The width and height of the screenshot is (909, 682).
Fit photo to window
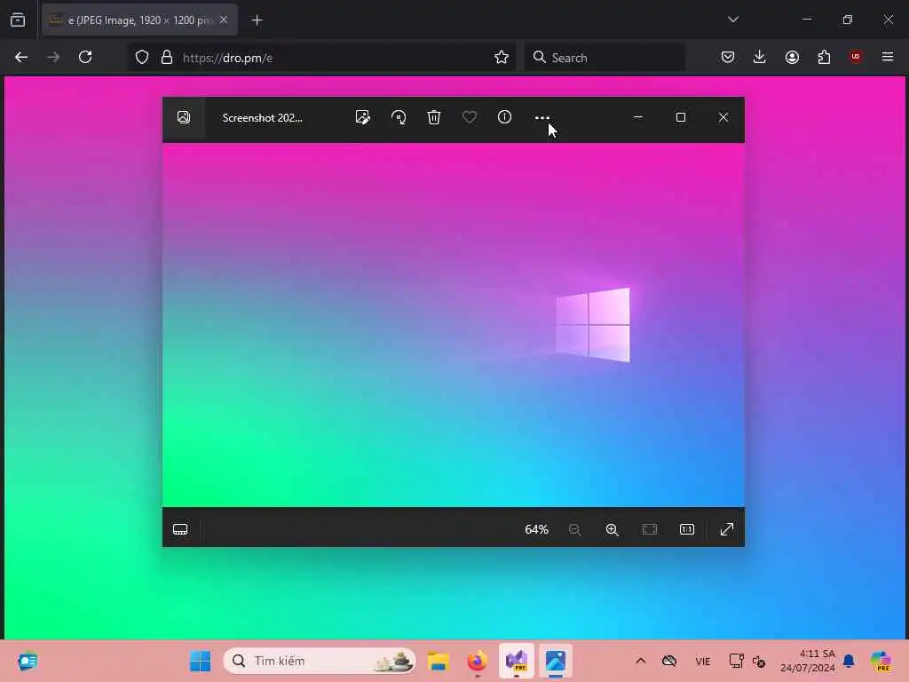coord(650,529)
